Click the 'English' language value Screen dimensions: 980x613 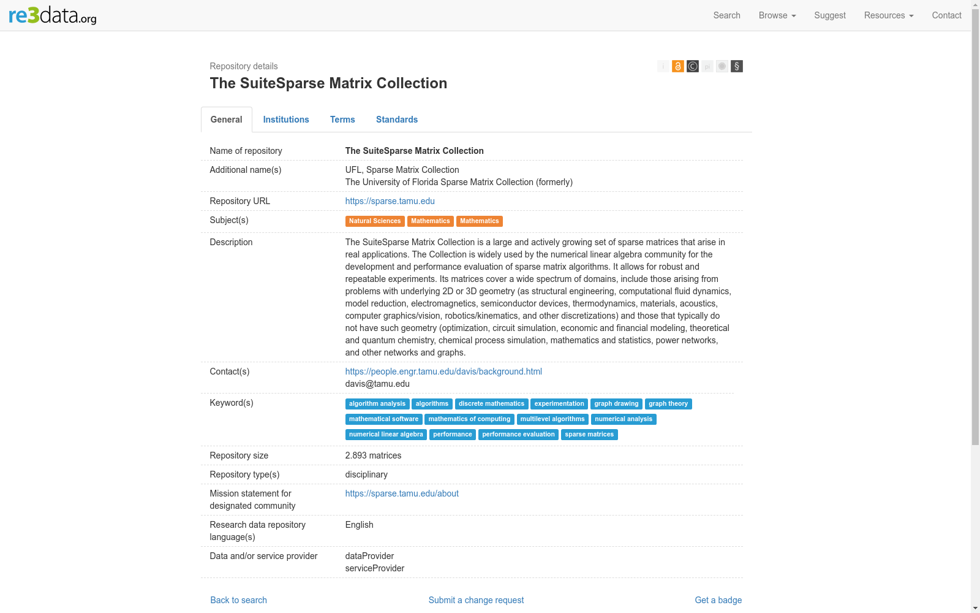(x=360, y=525)
